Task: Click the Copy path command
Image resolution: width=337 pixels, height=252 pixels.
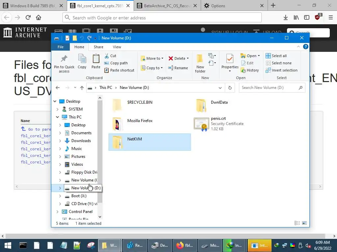Action: coord(116,63)
